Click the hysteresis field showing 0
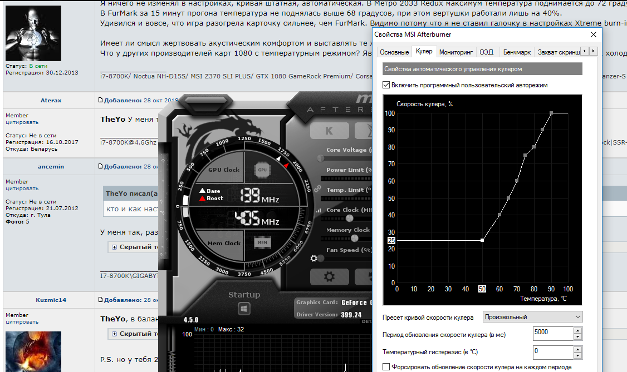This screenshot has height=372, width=627. [552, 352]
